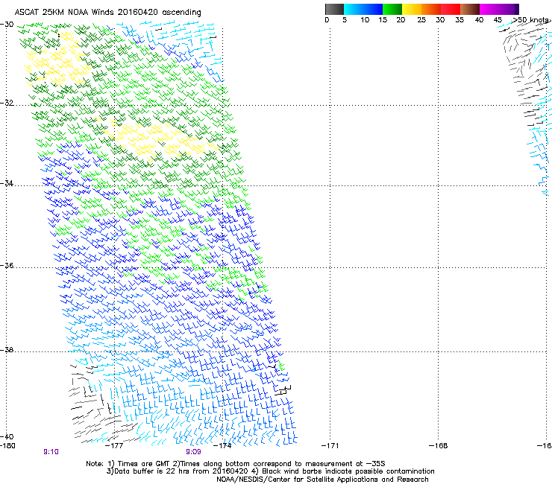Click the '-40' latitude label

pyautogui.click(x=7, y=436)
